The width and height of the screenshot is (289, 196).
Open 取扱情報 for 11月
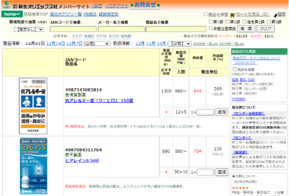151,44
